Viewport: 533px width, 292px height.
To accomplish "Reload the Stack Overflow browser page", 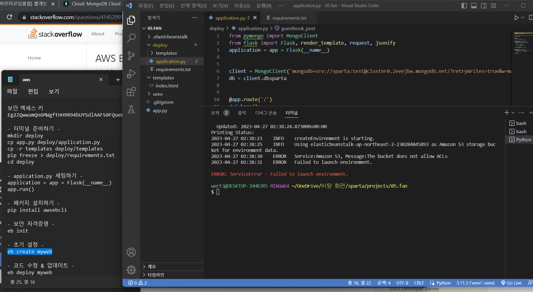I will coord(10,17).
